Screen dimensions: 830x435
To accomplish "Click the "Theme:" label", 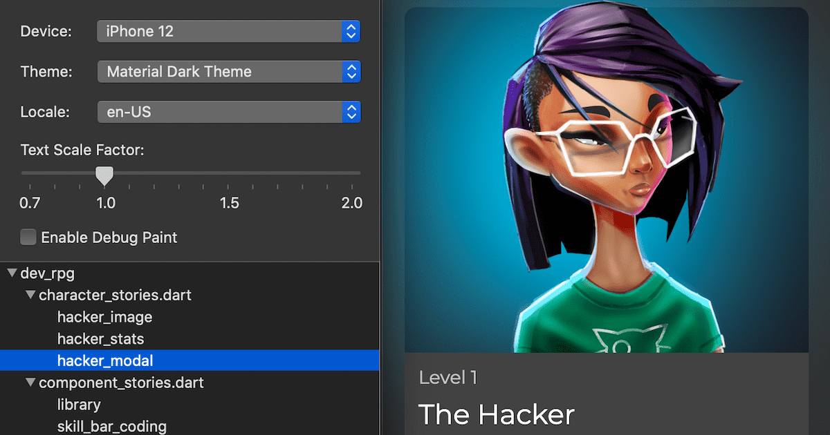I will 46,72.
